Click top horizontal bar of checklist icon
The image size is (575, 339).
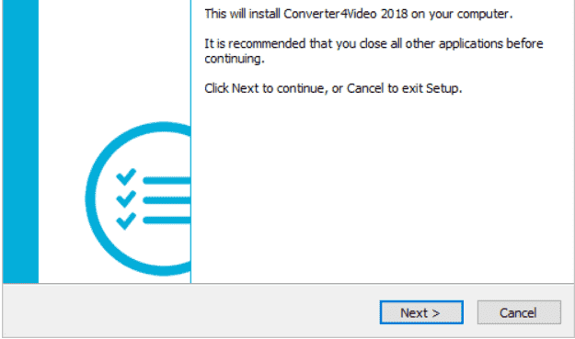point(167,180)
